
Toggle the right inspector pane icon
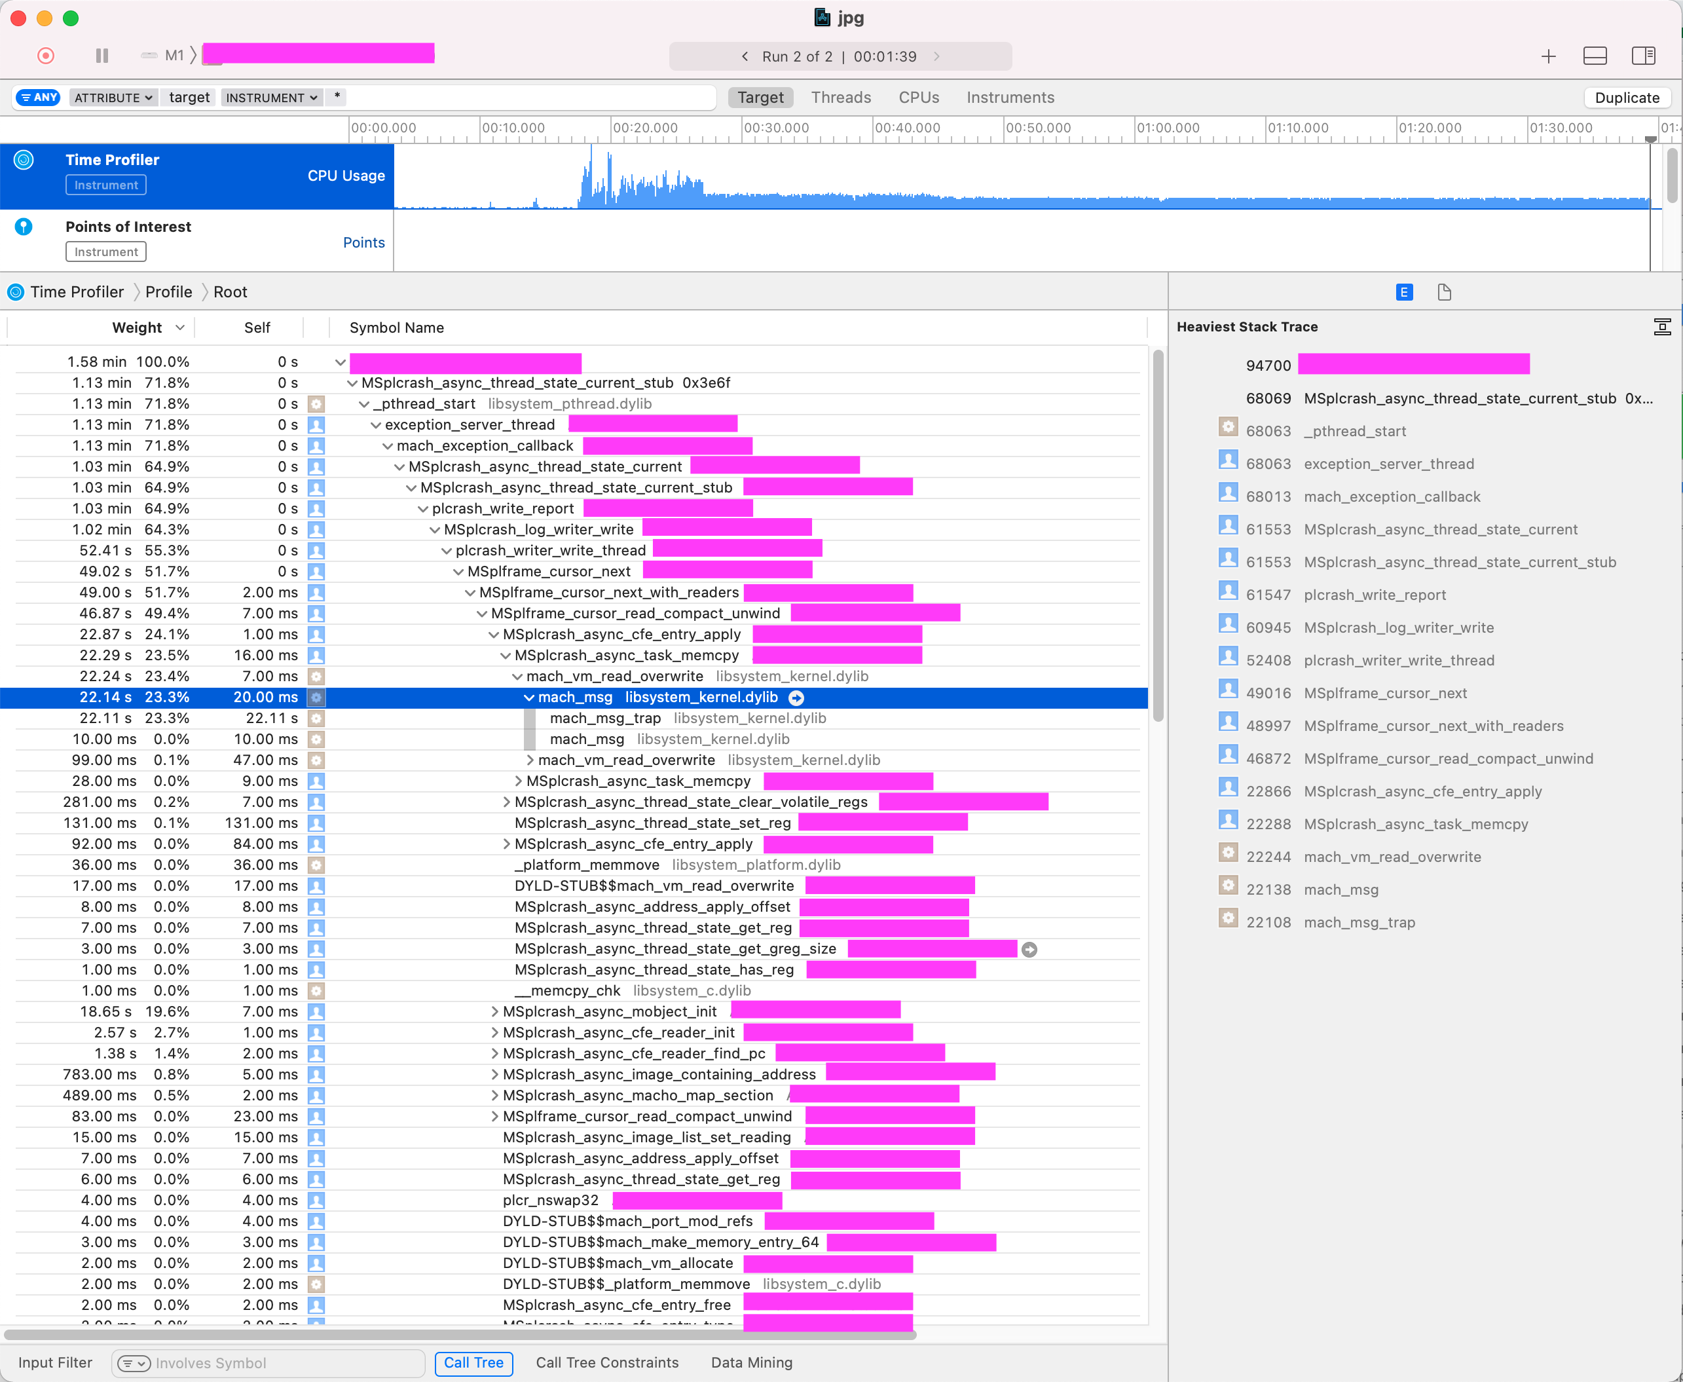click(1644, 56)
